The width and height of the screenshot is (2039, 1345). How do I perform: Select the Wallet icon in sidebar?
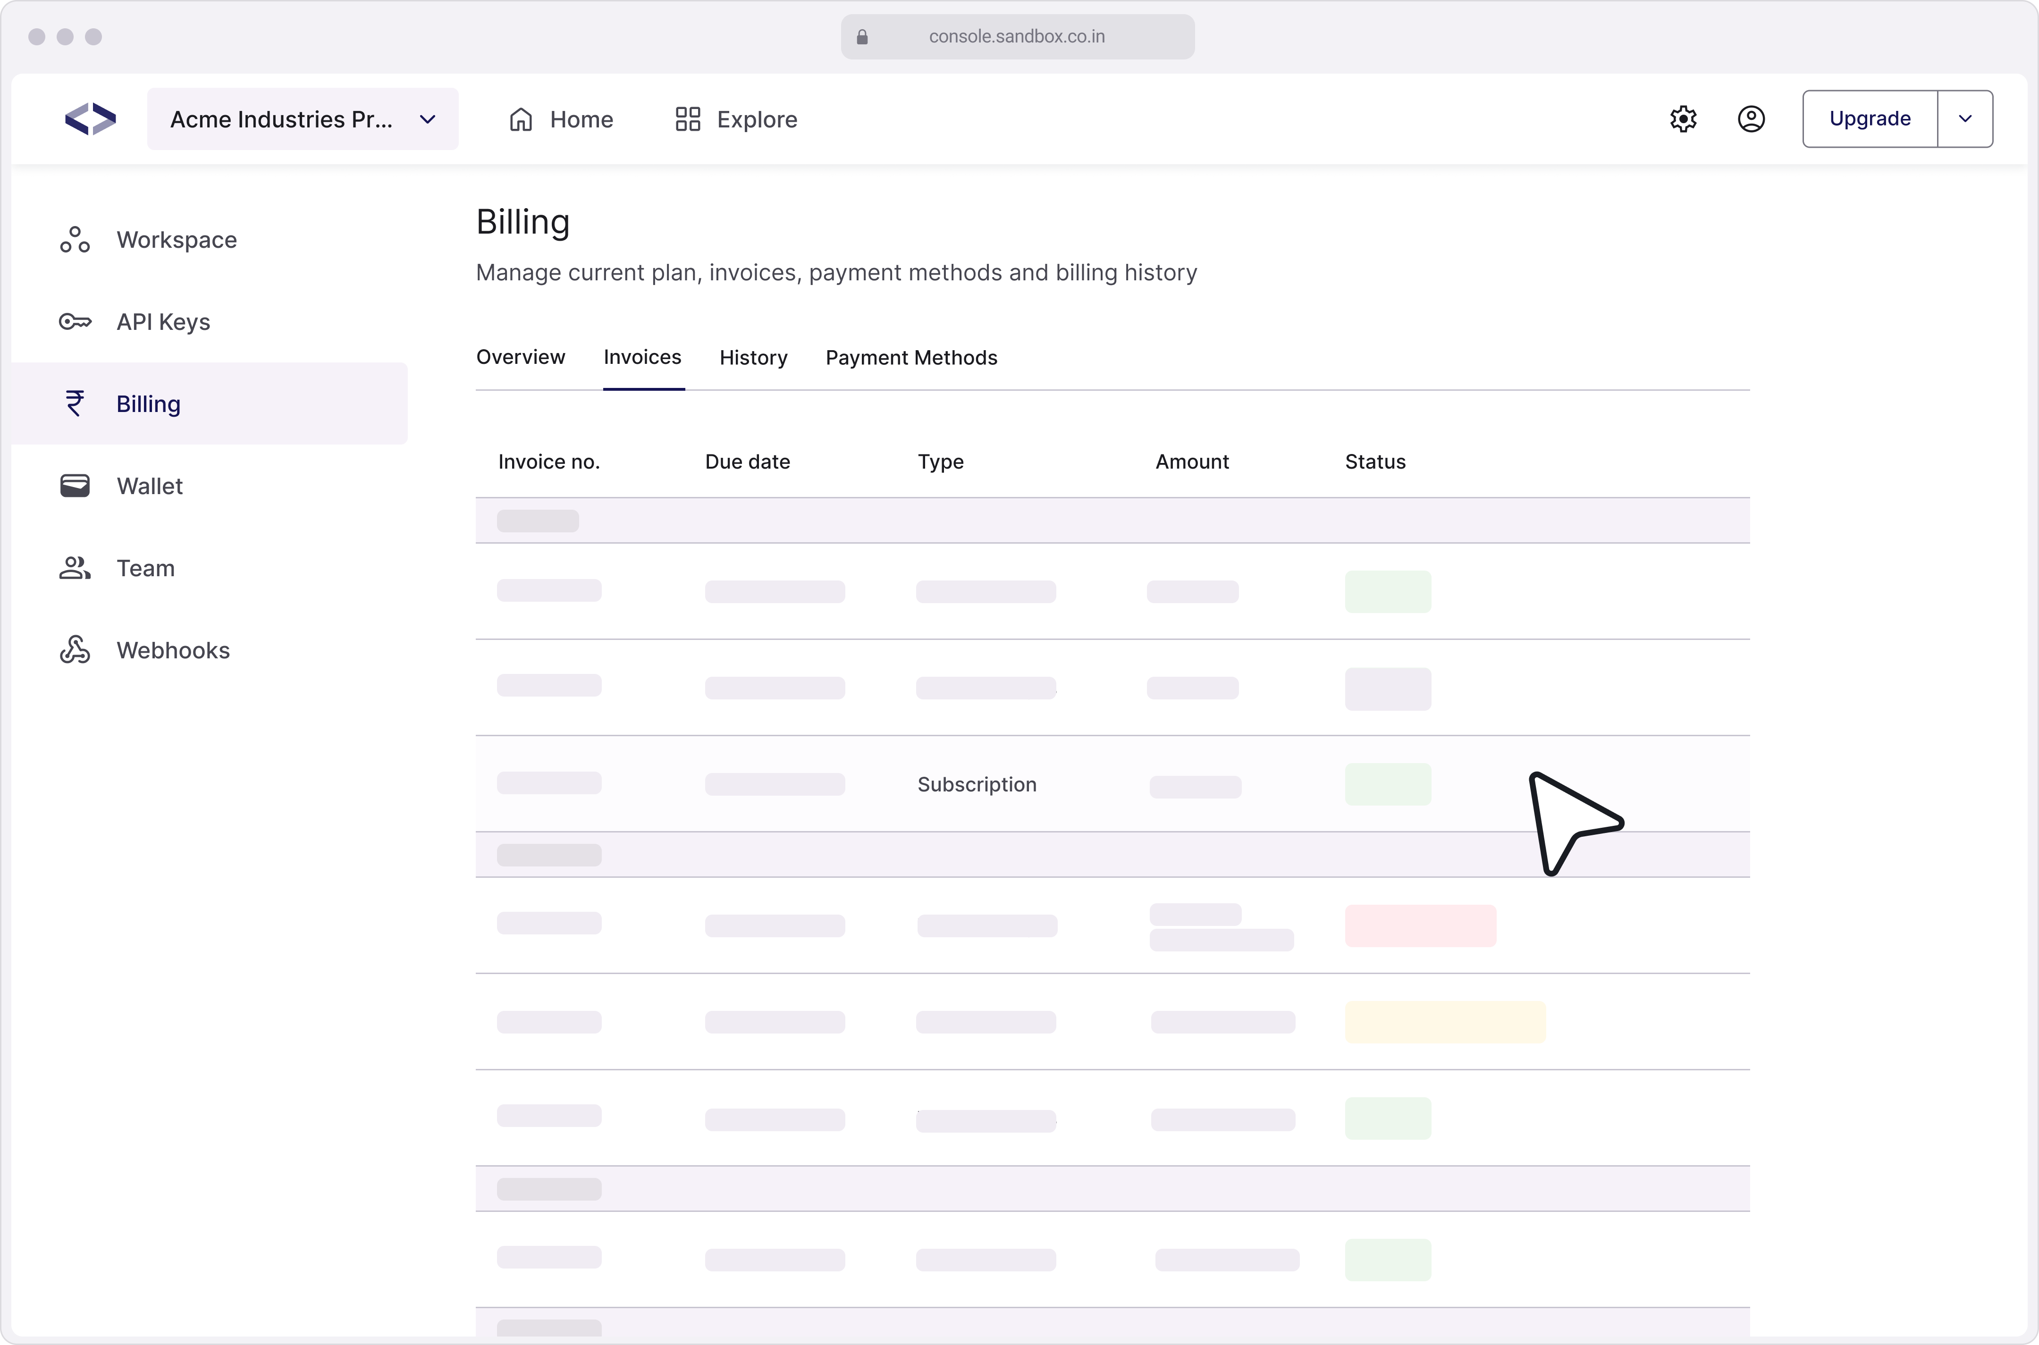pyautogui.click(x=75, y=487)
